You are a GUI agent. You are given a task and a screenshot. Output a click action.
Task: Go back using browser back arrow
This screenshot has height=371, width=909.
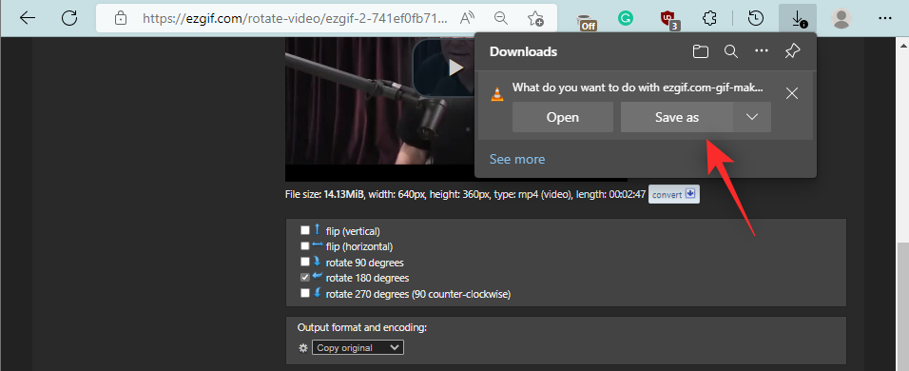[x=28, y=18]
